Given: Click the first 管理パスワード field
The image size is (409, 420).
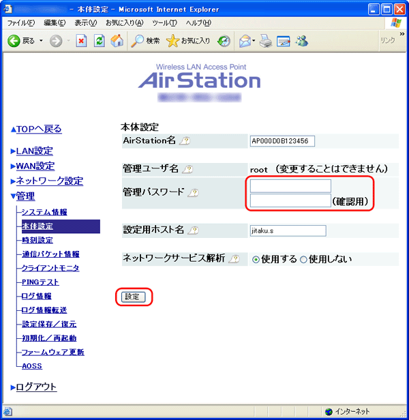Looking at the screenshot, I should (290, 186).
